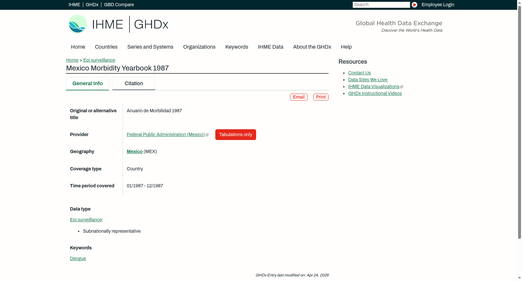Click the 'Resources' sidebar heading
The height and width of the screenshot is (281, 522).
point(353,62)
